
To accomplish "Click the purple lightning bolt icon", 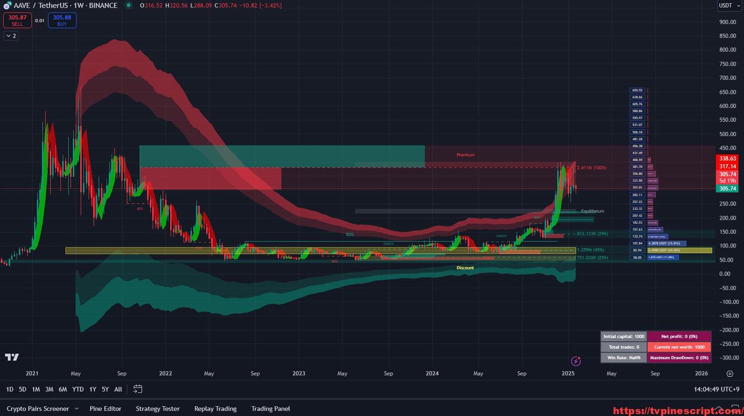I will pos(576,361).
